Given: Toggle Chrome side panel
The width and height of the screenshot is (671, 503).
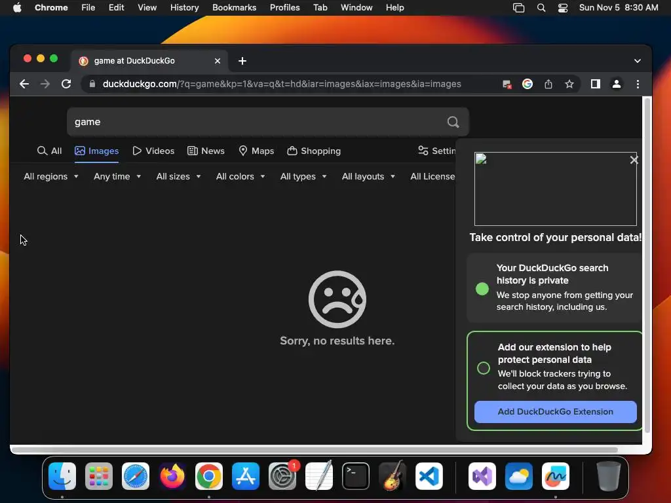Looking at the screenshot, I should 595,84.
